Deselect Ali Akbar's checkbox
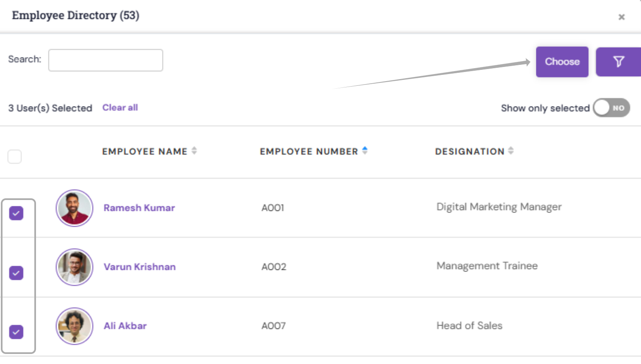Viewport: 641px width, 364px height. point(16,332)
